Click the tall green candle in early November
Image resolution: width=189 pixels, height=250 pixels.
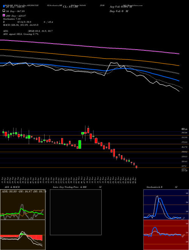pos(80,144)
